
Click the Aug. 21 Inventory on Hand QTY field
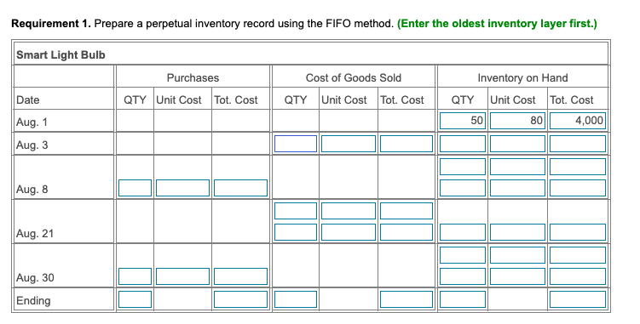(463, 232)
